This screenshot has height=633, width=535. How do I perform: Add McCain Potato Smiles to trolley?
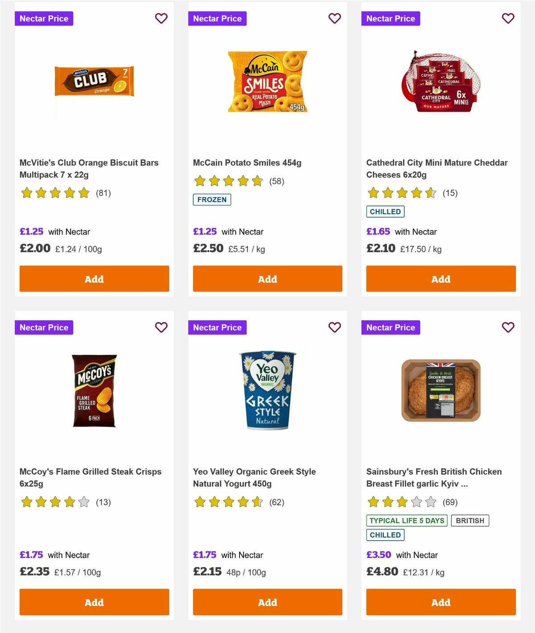267,278
